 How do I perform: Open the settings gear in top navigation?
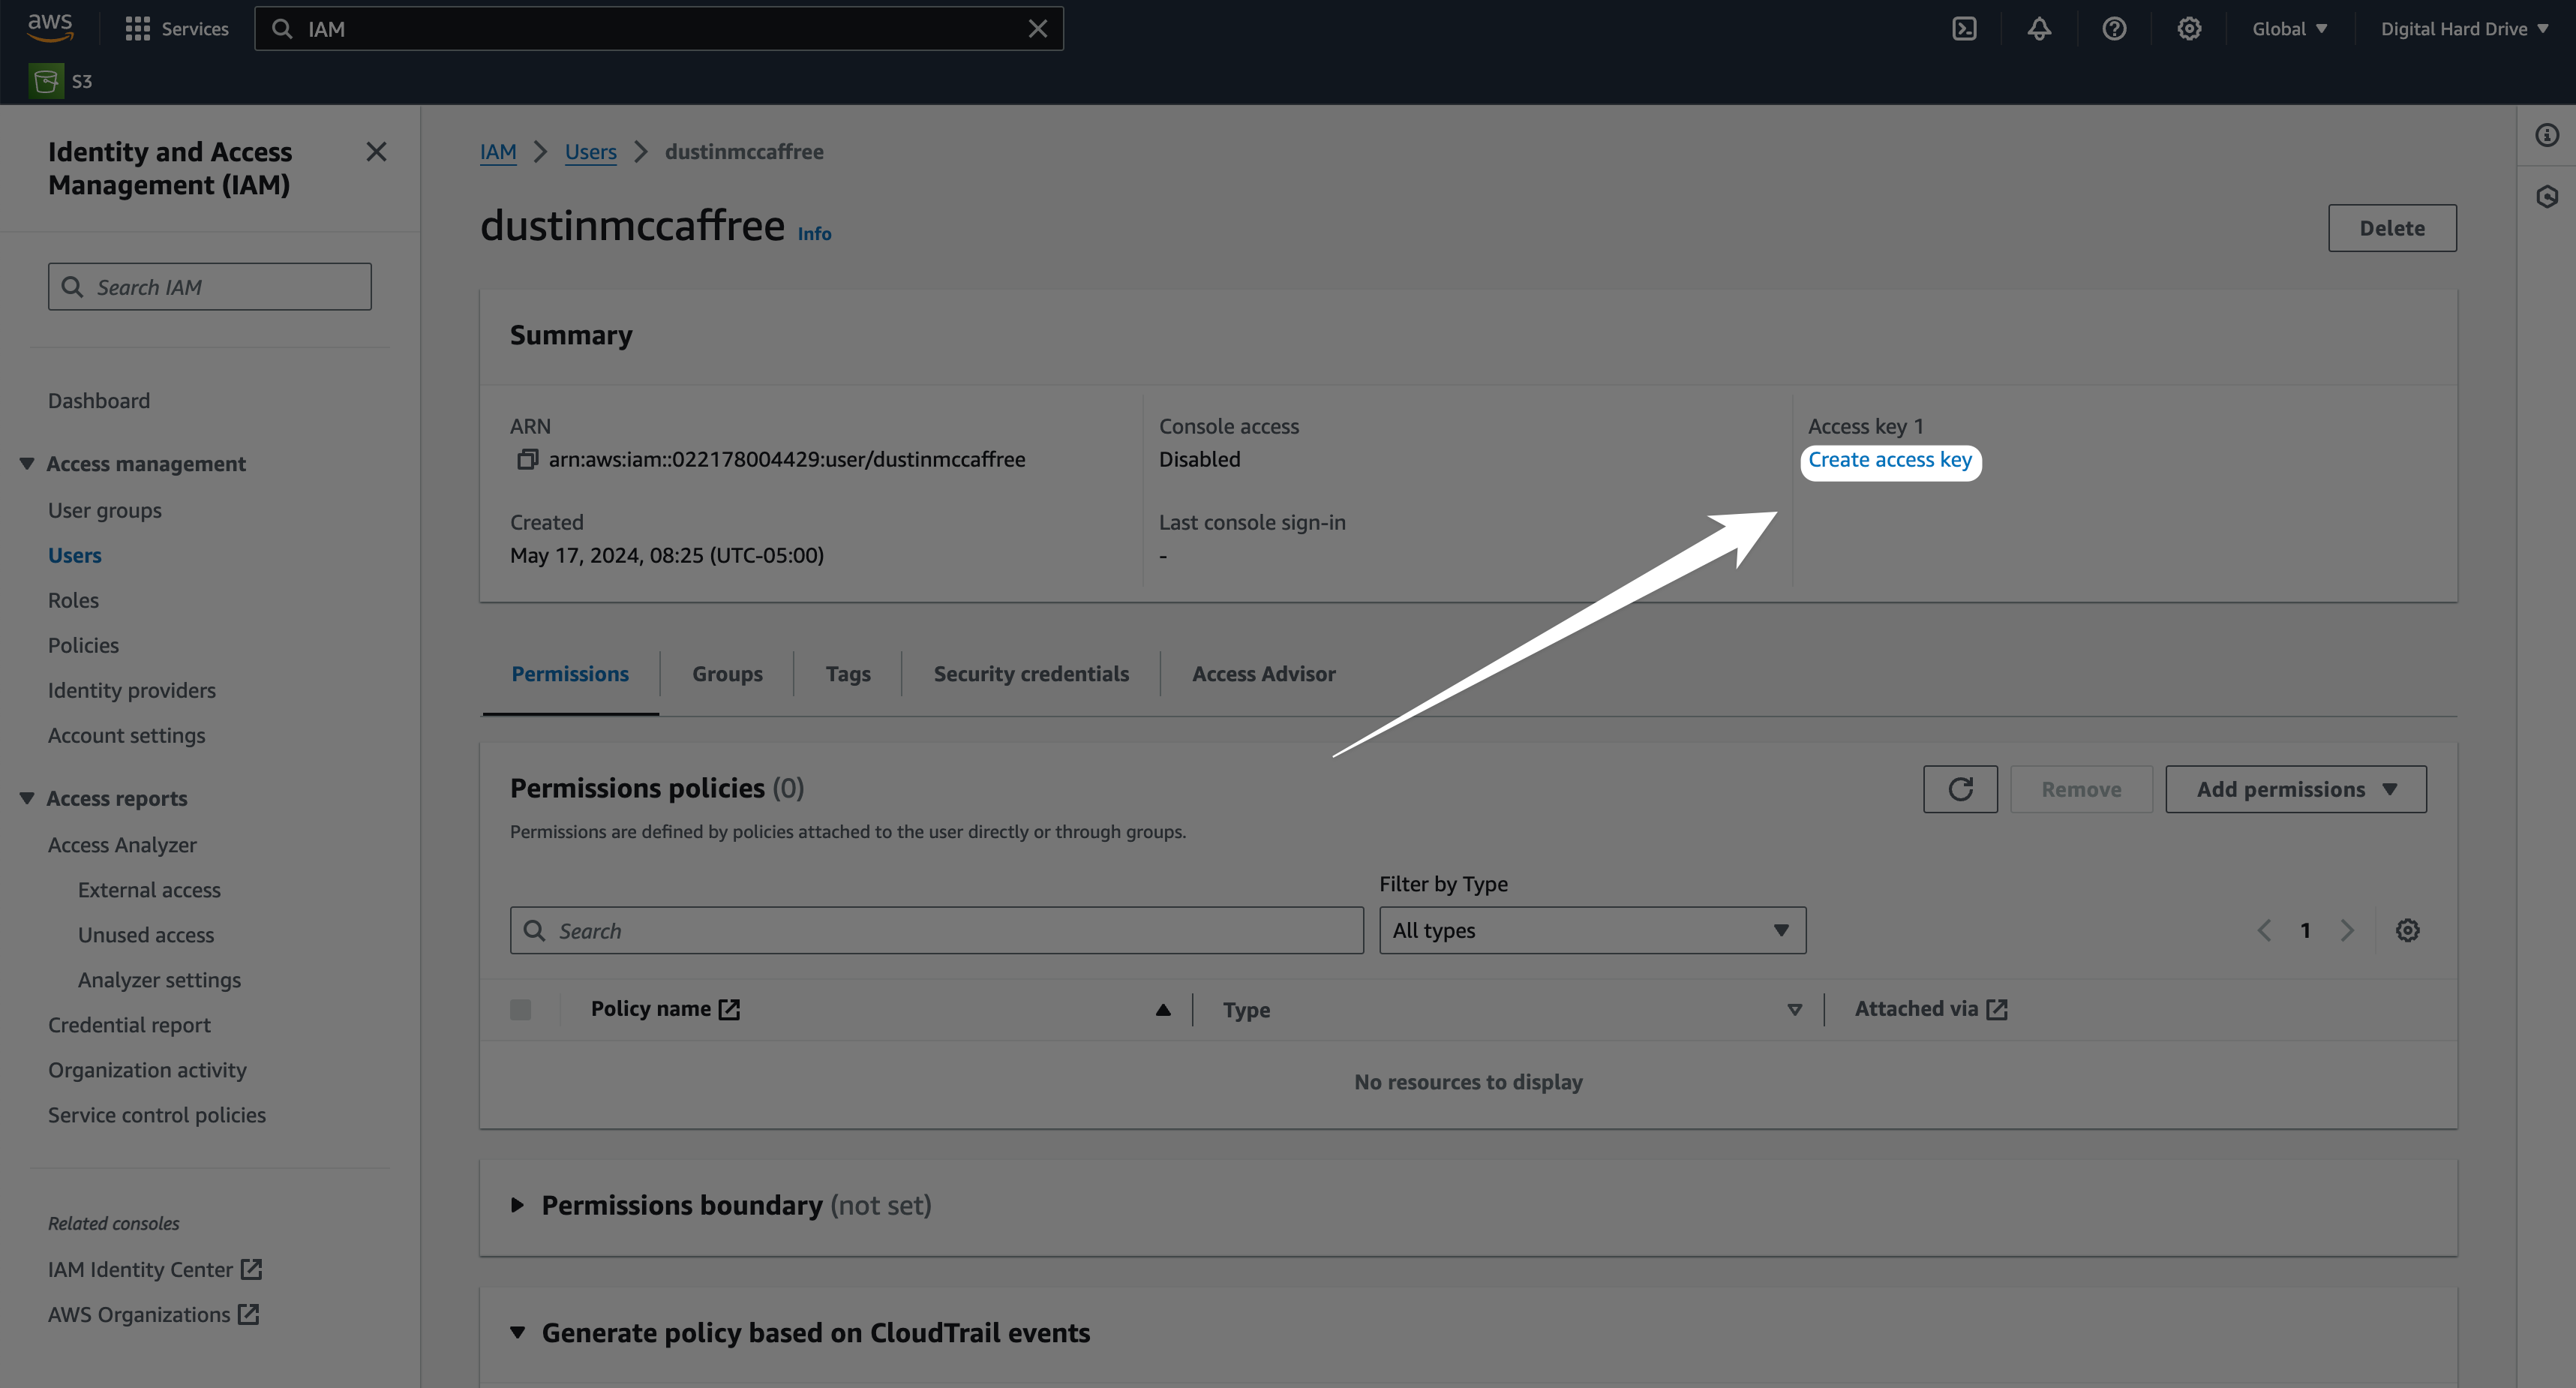tap(2189, 29)
